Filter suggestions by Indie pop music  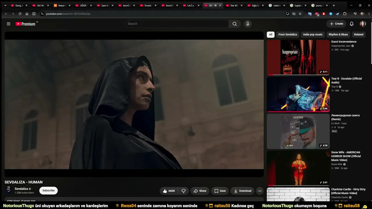[313, 35]
